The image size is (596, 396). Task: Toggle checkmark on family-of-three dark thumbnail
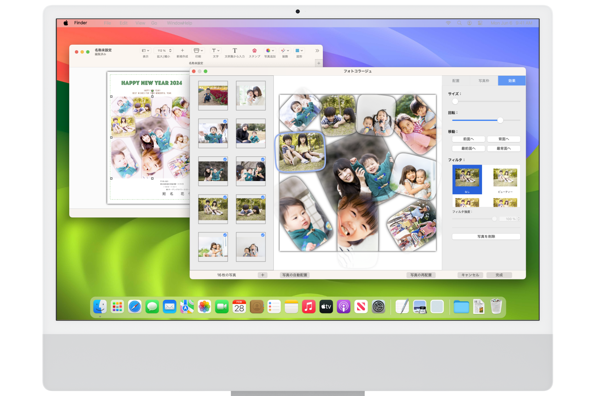coord(263,159)
